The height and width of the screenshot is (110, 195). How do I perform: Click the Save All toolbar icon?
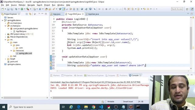[12, 9]
